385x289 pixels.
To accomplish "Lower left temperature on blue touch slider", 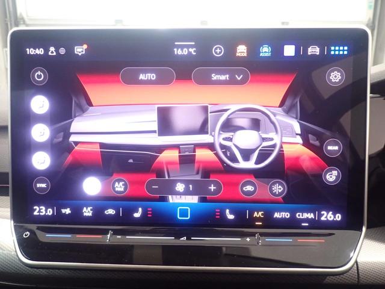I will 58,236.
